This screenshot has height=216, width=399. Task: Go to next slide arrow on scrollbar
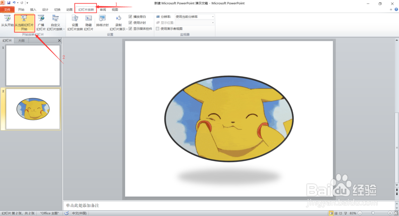click(x=397, y=194)
